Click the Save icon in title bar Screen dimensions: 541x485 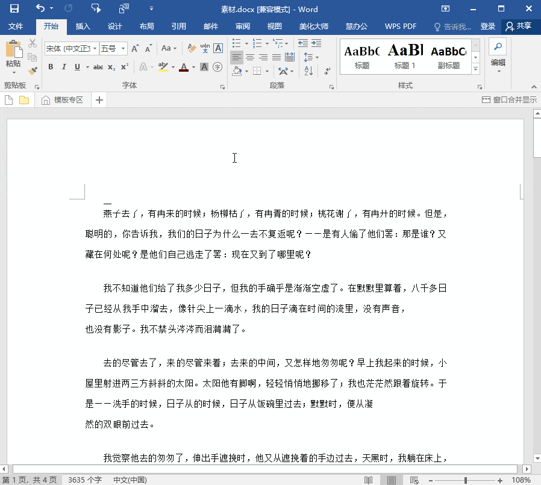[x=14, y=8]
